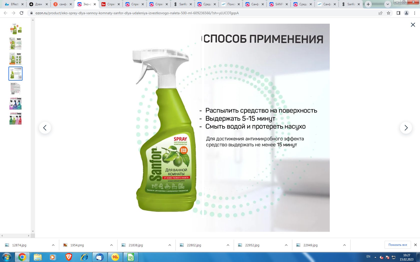The image size is (420, 262).
Task: Close the Поиск tab
Action: tap(239, 4)
